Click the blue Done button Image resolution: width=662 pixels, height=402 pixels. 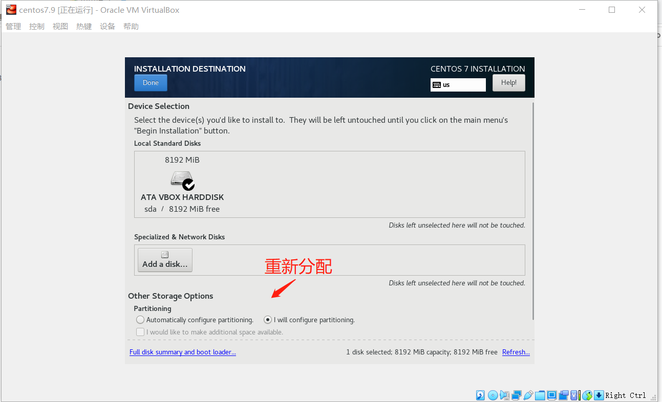[x=151, y=83]
